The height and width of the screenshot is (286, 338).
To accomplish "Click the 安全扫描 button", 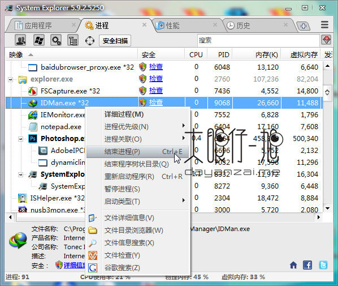I will coord(115,41).
